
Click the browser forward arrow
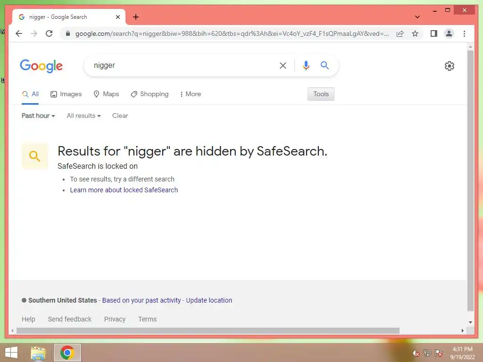point(34,33)
